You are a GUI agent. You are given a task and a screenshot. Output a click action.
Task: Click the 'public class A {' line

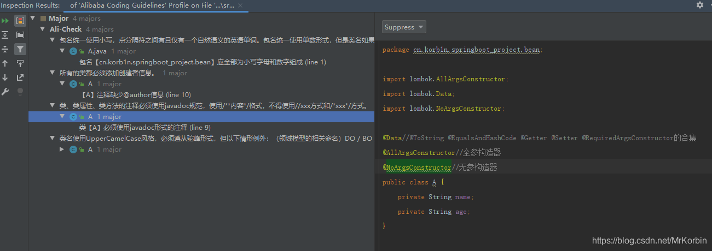413,182
